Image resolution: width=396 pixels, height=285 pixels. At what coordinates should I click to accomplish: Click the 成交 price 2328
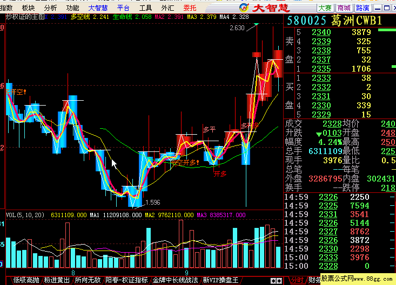[332, 124]
